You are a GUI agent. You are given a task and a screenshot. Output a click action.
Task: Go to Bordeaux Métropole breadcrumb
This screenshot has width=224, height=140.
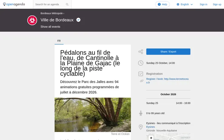click(x=52, y=13)
